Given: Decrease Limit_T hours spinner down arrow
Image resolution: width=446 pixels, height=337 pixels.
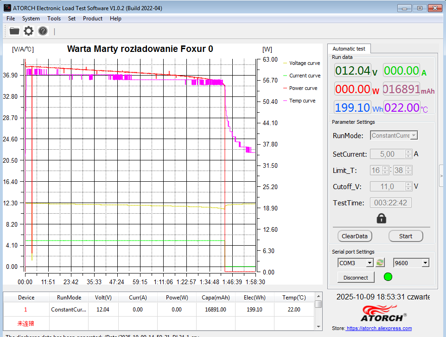Looking at the screenshot, I should point(385,172).
